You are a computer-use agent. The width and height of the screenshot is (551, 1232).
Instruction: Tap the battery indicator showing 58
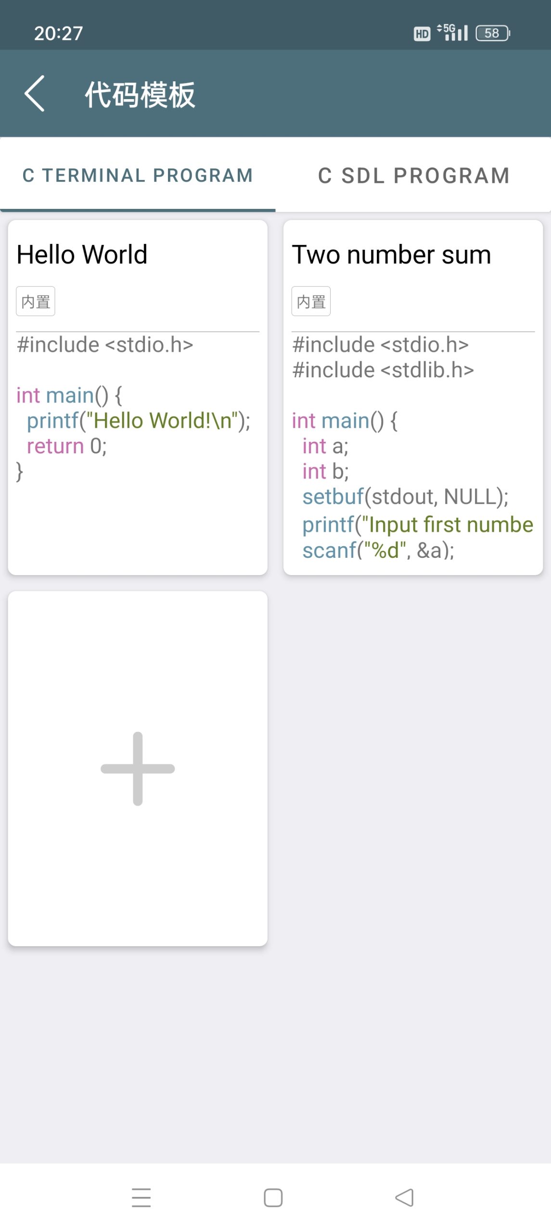pos(492,32)
